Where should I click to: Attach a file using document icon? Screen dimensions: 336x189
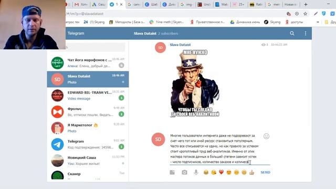click(172, 172)
